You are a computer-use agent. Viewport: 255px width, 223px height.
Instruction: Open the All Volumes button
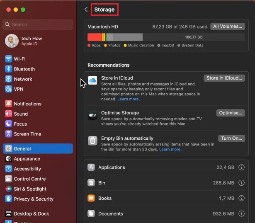pos(227,27)
